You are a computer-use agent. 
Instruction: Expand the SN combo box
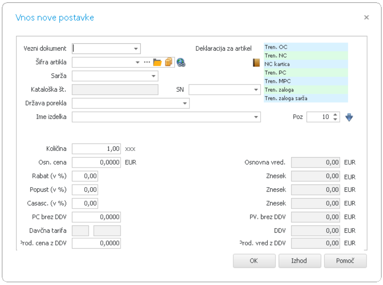pos(256,90)
